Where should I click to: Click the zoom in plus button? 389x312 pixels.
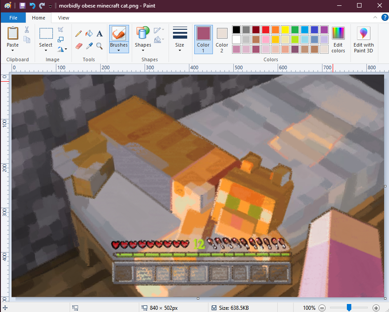(376, 308)
